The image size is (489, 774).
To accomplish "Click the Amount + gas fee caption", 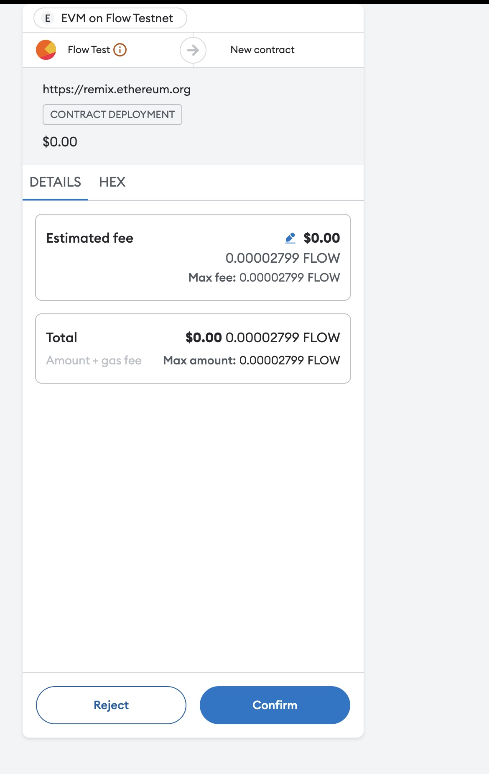I will [x=93, y=360].
